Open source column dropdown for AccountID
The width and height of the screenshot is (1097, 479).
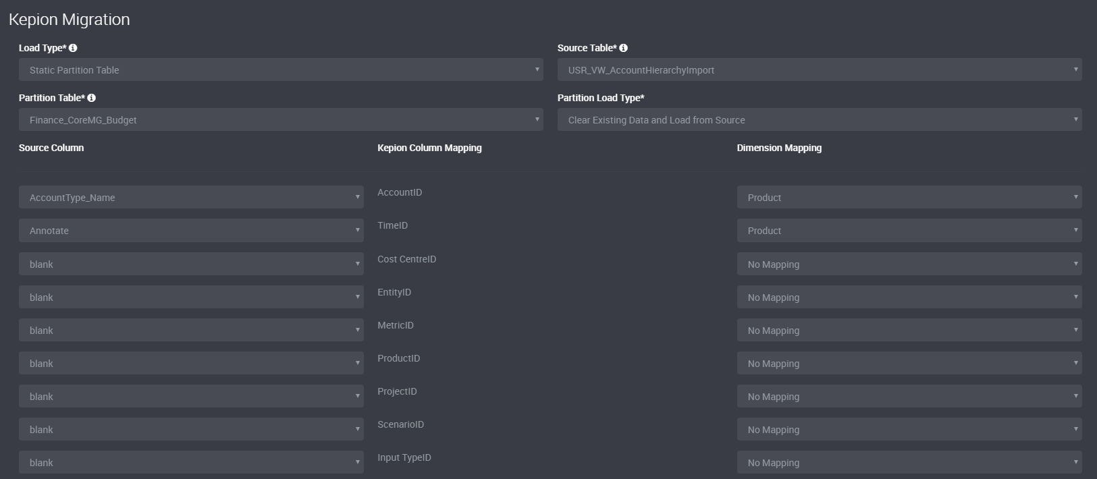point(191,197)
